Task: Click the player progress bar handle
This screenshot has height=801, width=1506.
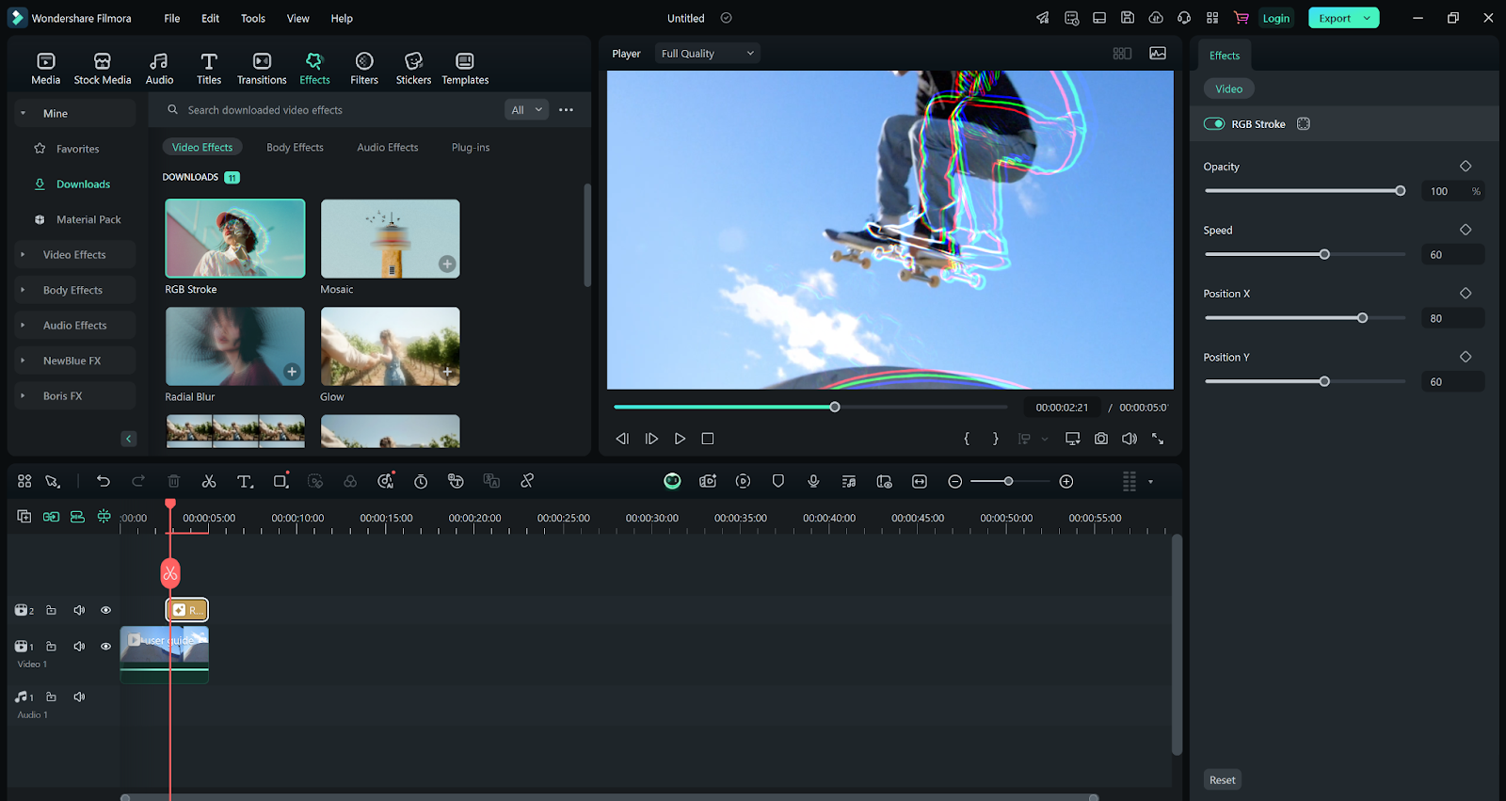Action: coord(835,407)
